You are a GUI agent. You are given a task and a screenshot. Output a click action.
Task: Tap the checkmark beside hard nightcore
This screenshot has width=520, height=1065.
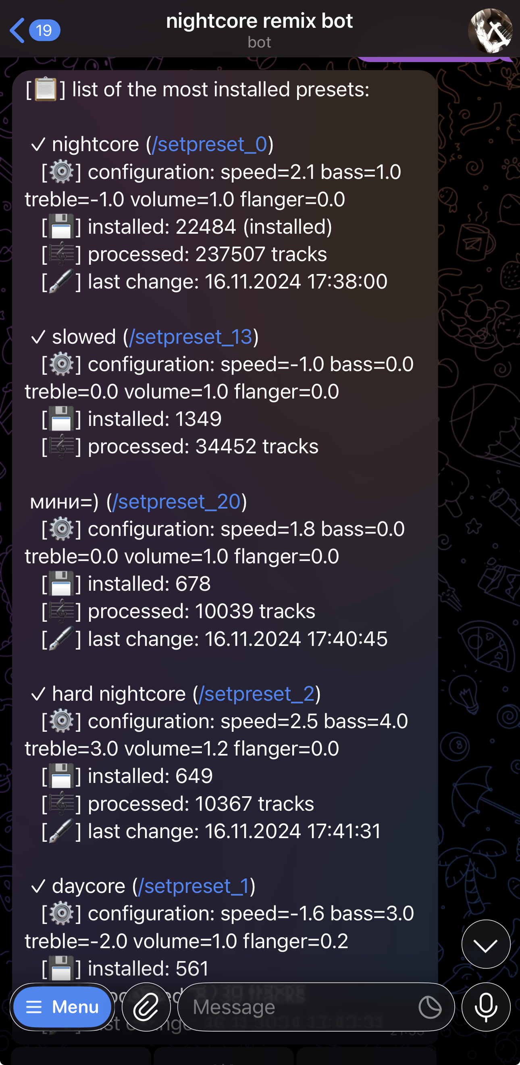click(38, 694)
